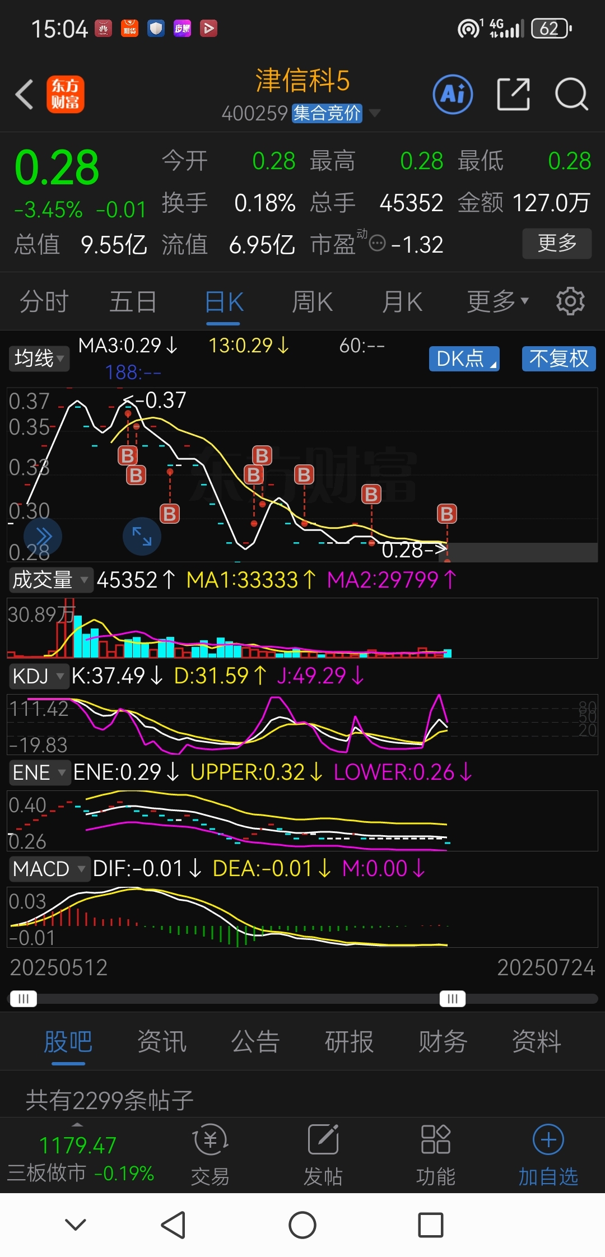Open the Ai assistant icon
Image resolution: width=605 pixels, height=1257 pixels.
tap(453, 94)
